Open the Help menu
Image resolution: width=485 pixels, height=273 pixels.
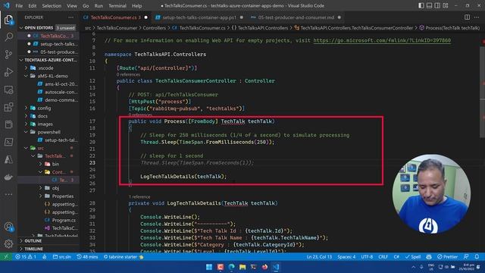pyautogui.click(x=136, y=5)
